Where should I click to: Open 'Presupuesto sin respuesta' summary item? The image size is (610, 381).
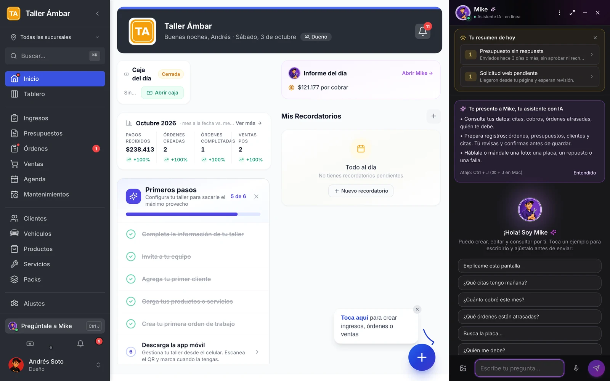(529, 54)
